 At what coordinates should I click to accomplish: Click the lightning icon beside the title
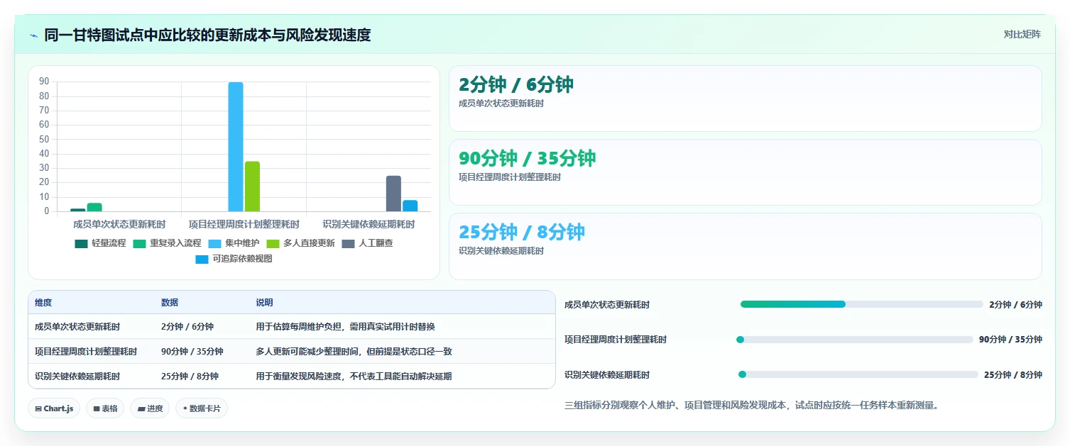point(33,35)
